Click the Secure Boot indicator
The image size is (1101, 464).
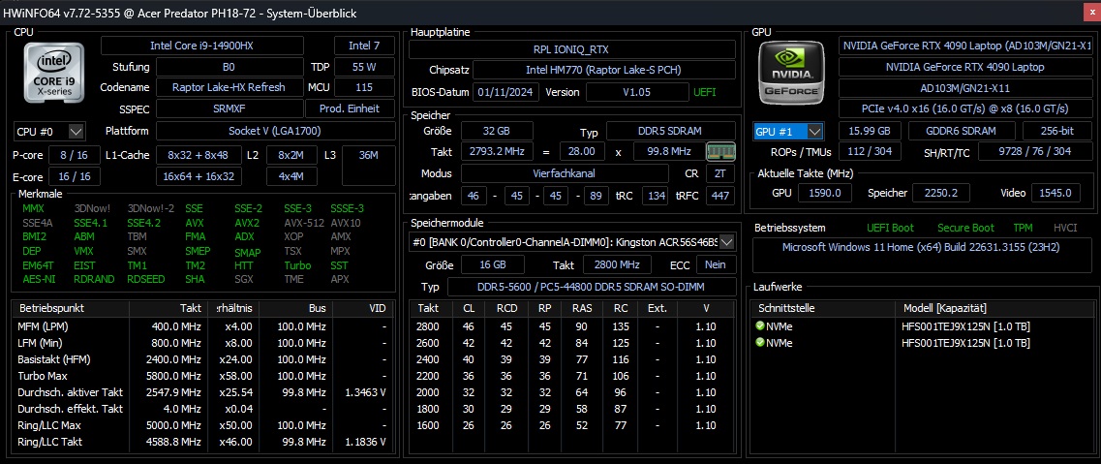965,229
